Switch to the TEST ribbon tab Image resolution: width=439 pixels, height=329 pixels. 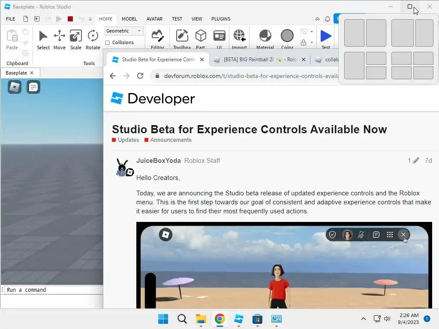tap(177, 19)
